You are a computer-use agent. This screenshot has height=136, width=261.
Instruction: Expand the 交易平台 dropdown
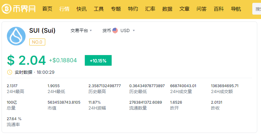pos(81,30)
